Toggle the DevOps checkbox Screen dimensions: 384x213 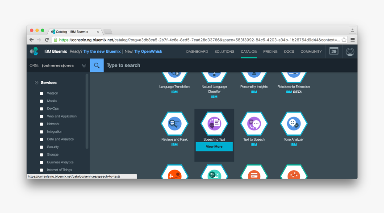[42, 109]
